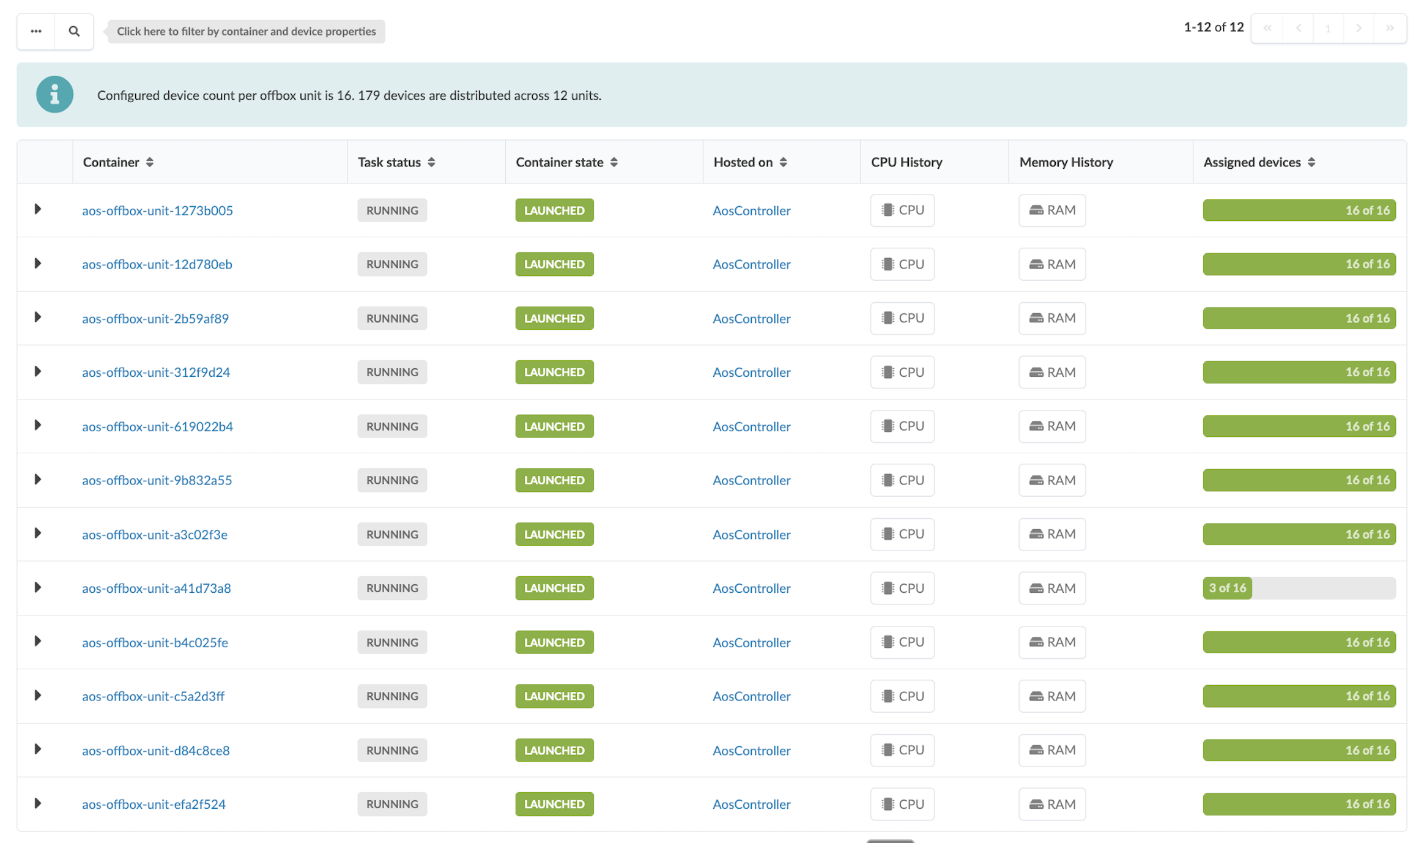Expand row aos-offbox-unit-a41d73a8
1424x843 pixels.
tap(37, 588)
